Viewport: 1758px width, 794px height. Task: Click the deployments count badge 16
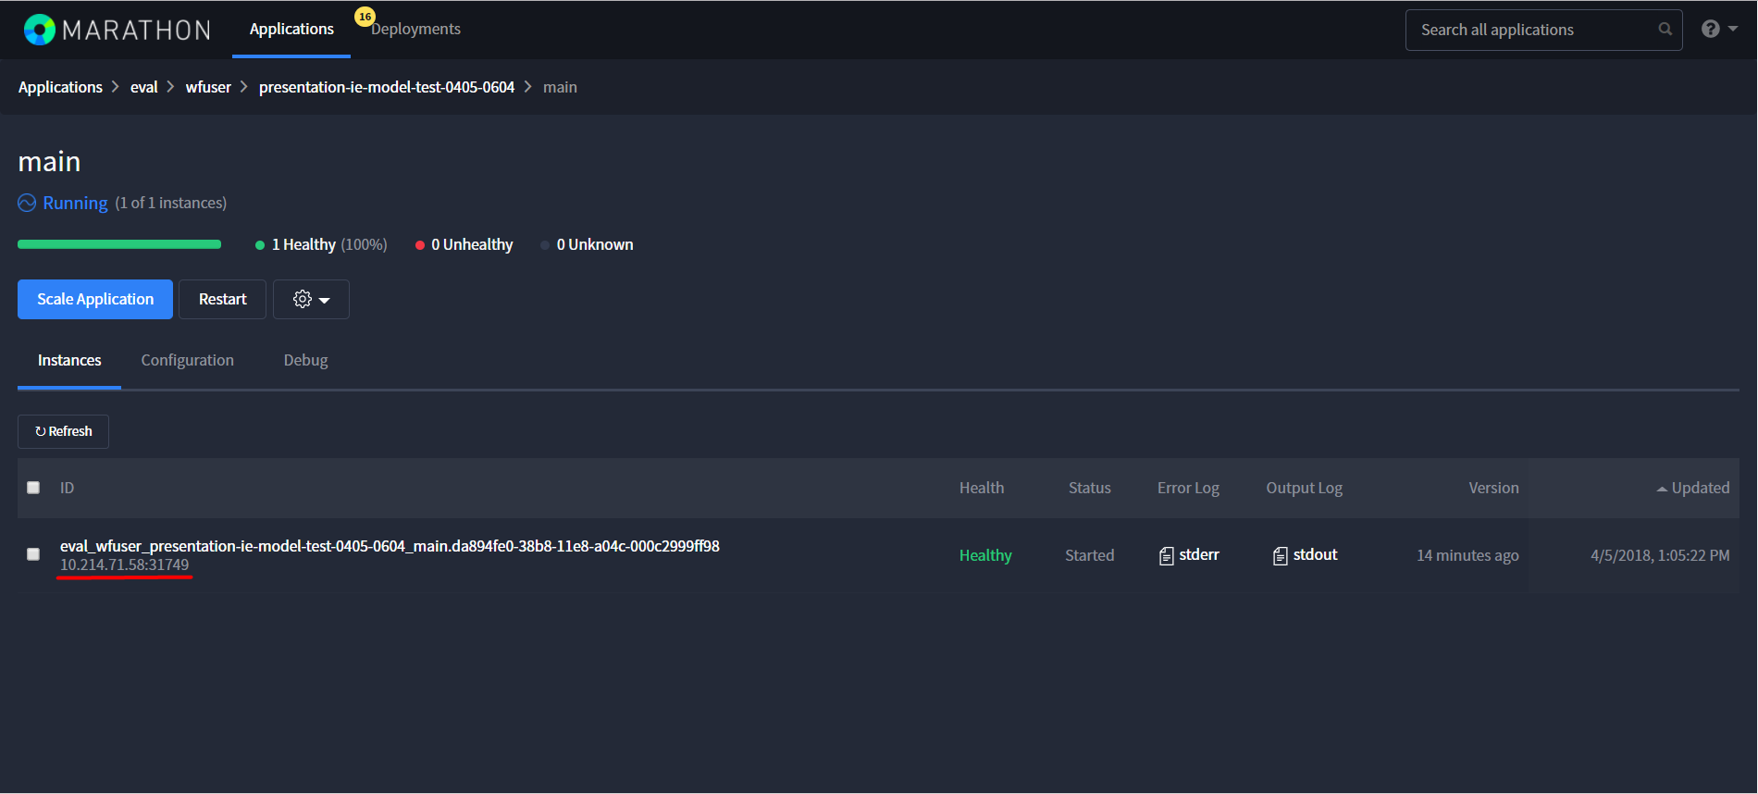365,17
